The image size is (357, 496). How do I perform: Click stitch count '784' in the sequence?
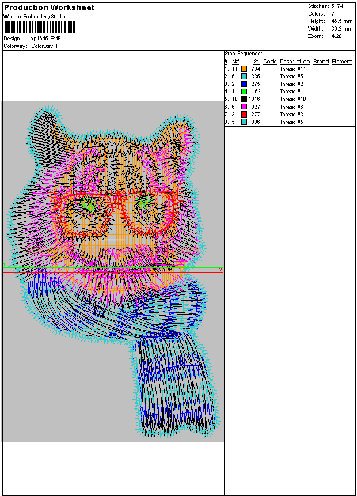(256, 69)
